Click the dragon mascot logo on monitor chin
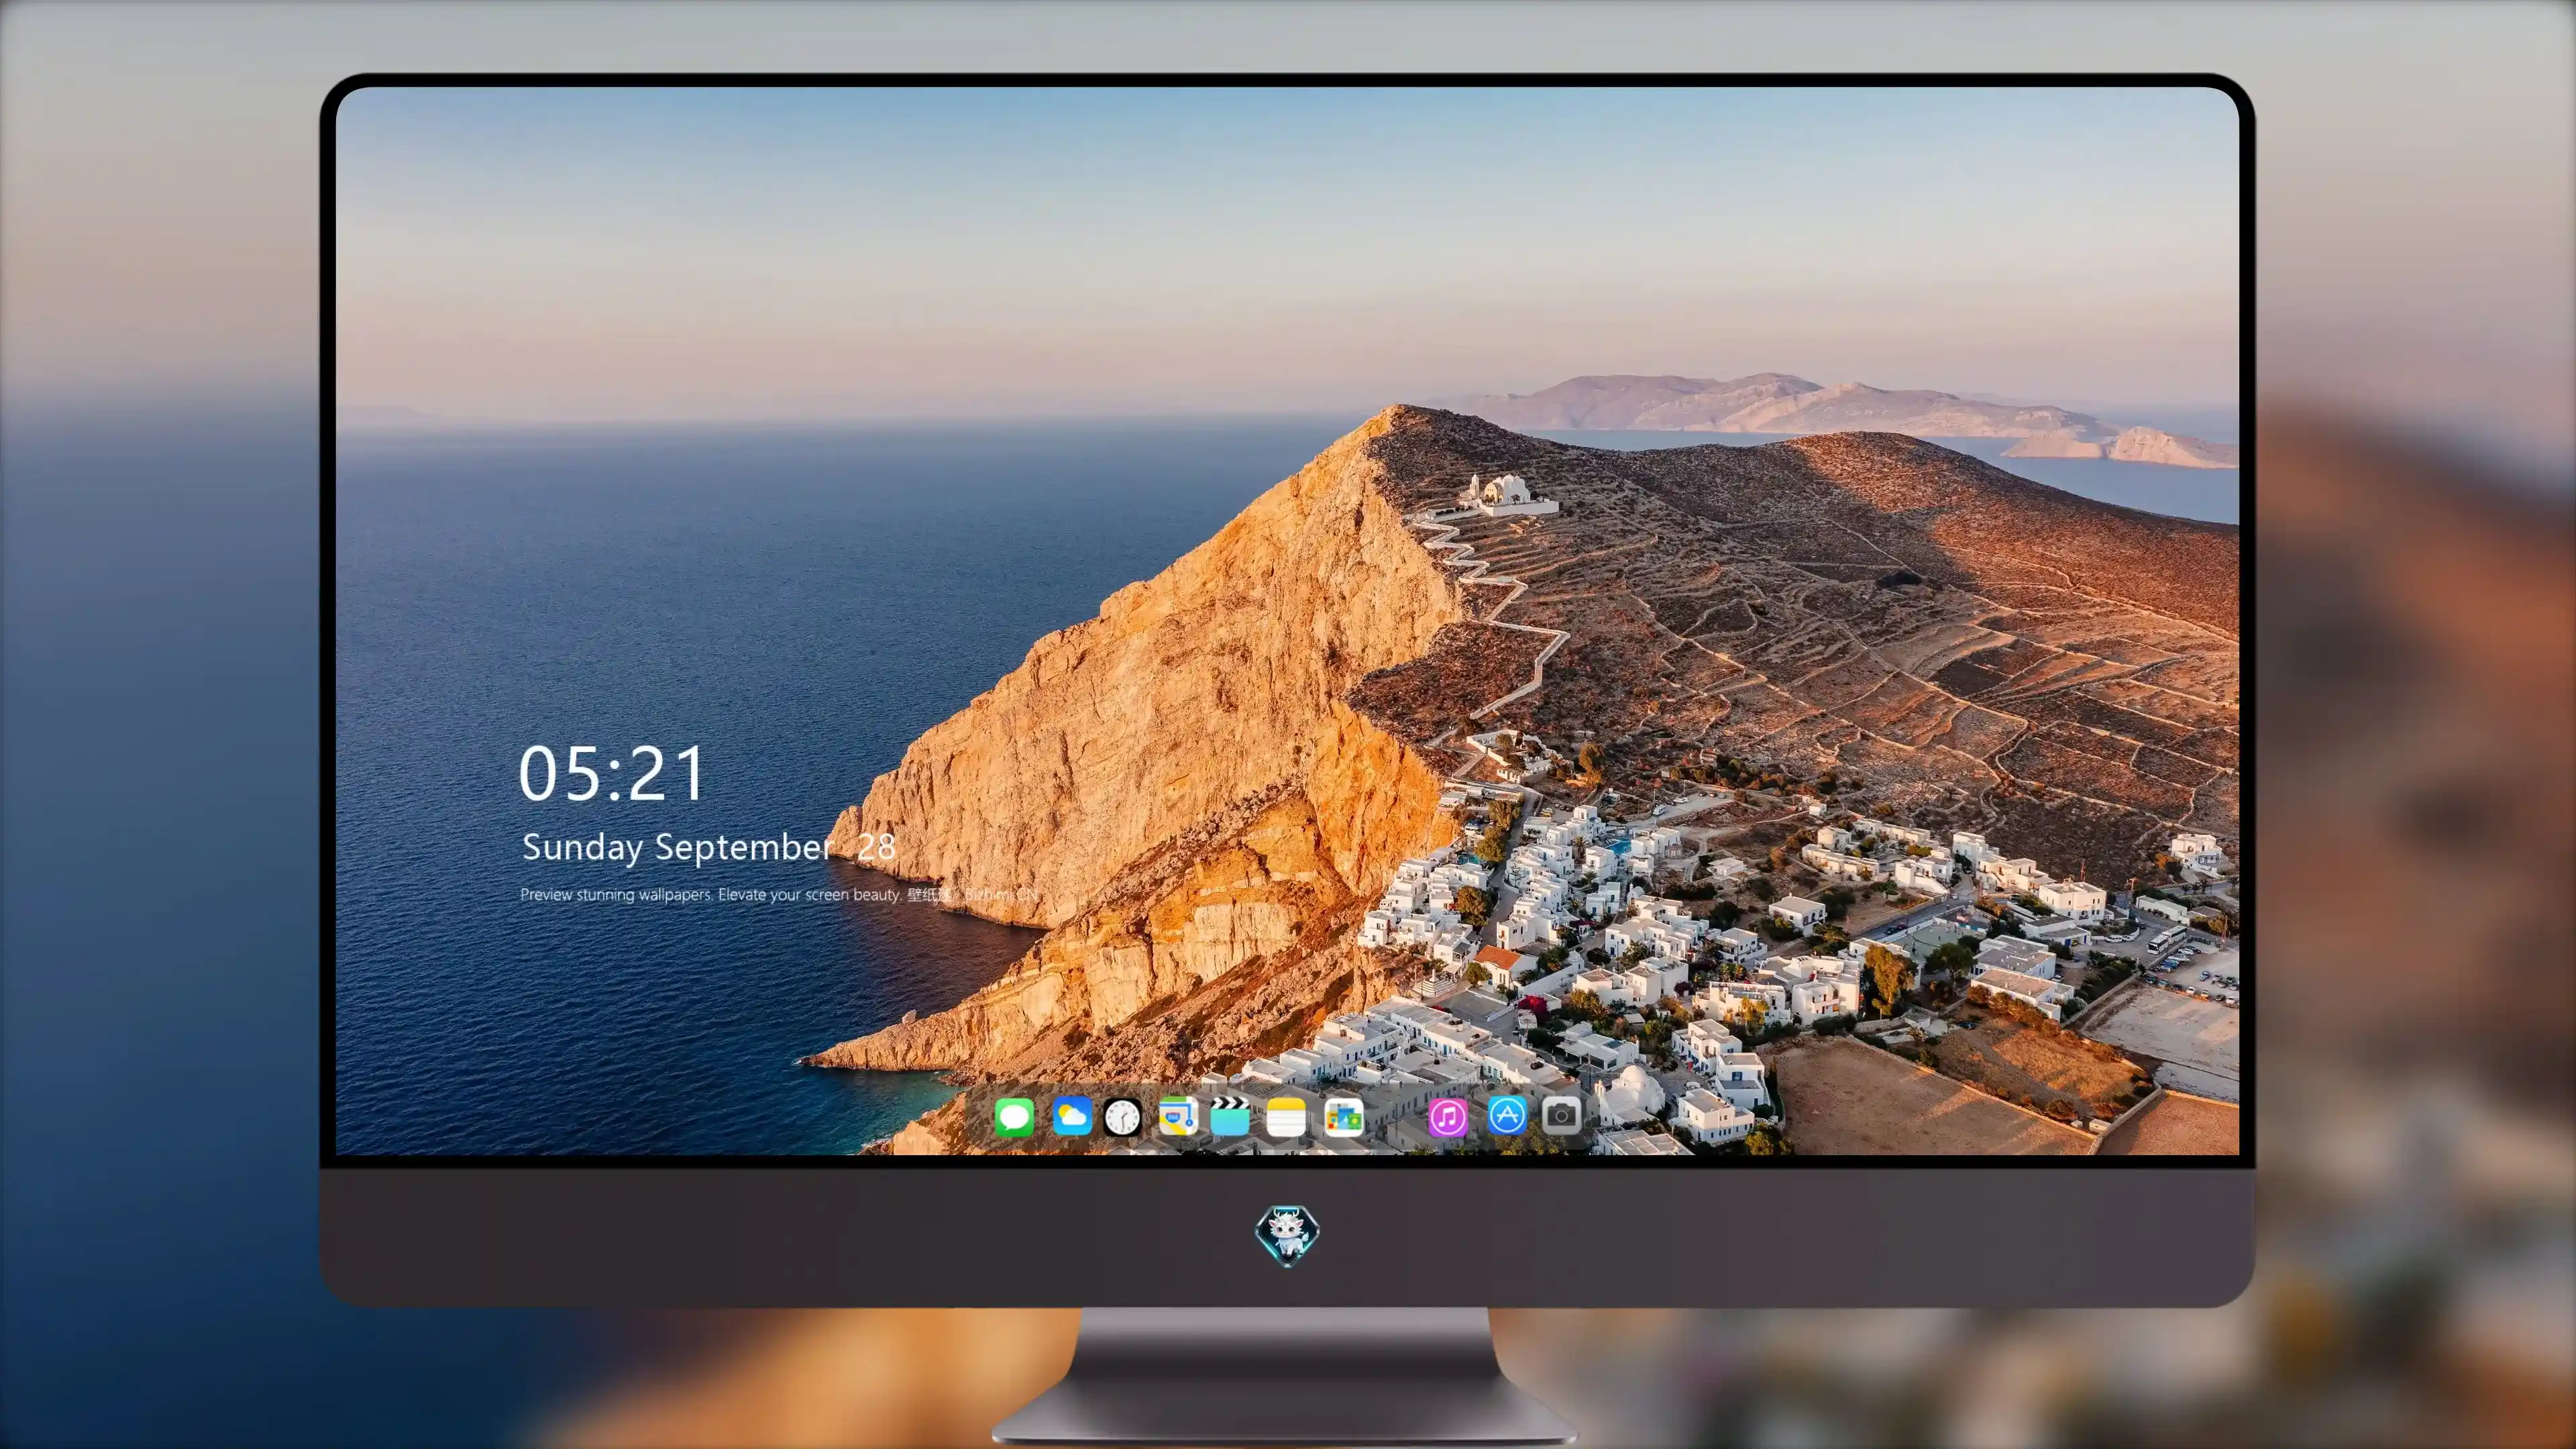The height and width of the screenshot is (1449, 2576). point(1287,1235)
